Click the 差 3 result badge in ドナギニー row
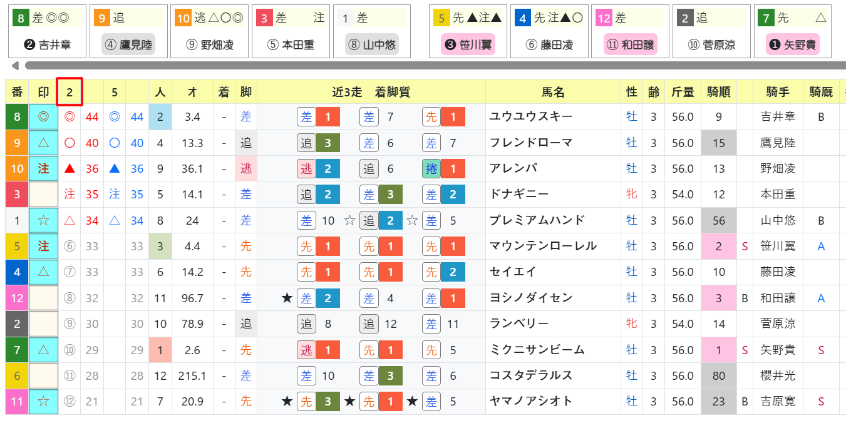The width and height of the screenshot is (846, 423). 381,194
